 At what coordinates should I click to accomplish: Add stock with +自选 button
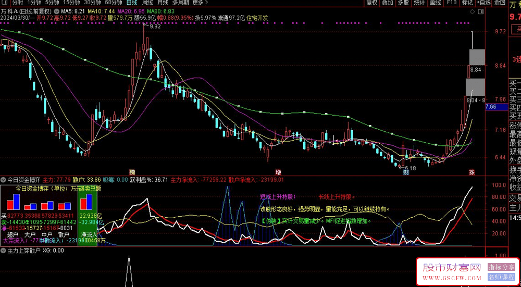[x=483, y=3]
